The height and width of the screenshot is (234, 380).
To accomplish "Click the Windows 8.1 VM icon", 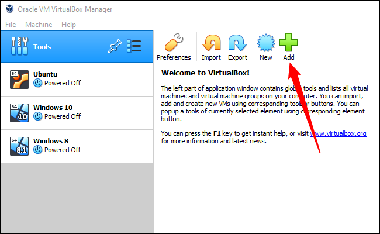I will (x=19, y=146).
